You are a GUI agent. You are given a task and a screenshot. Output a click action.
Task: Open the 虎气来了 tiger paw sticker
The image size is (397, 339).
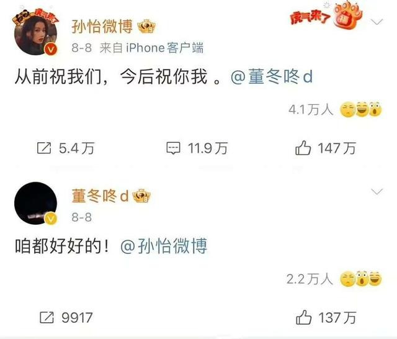(x=326, y=15)
